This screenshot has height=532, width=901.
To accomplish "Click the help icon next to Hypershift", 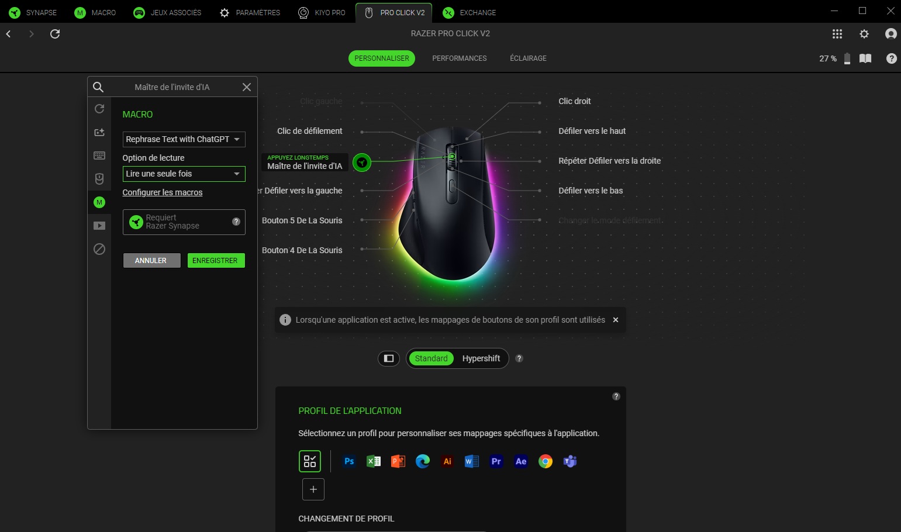I will pyautogui.click(x=519, y=358).
